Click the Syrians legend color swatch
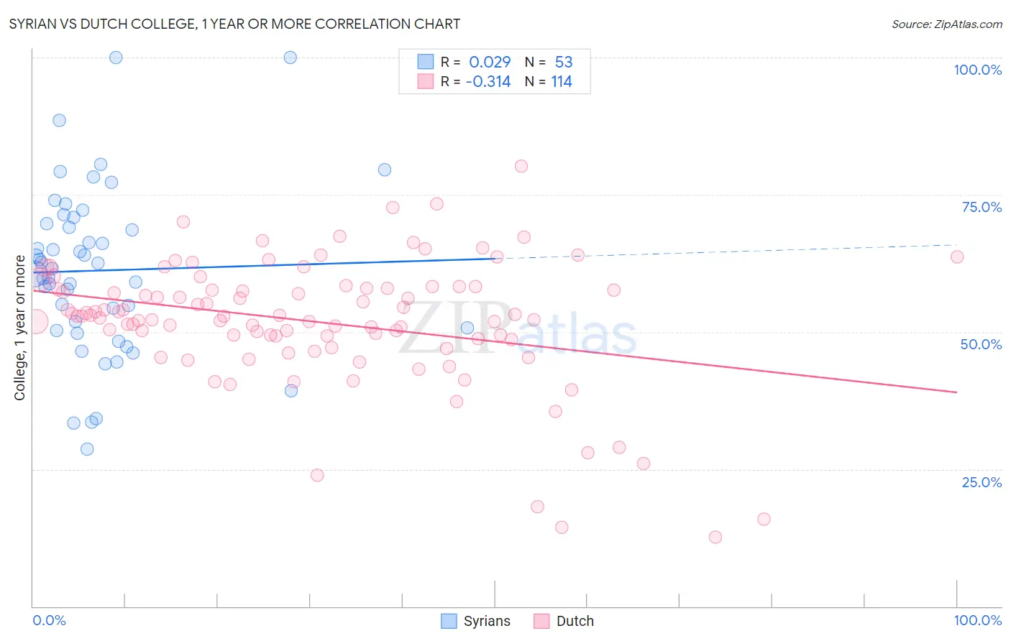 [449, 621]
